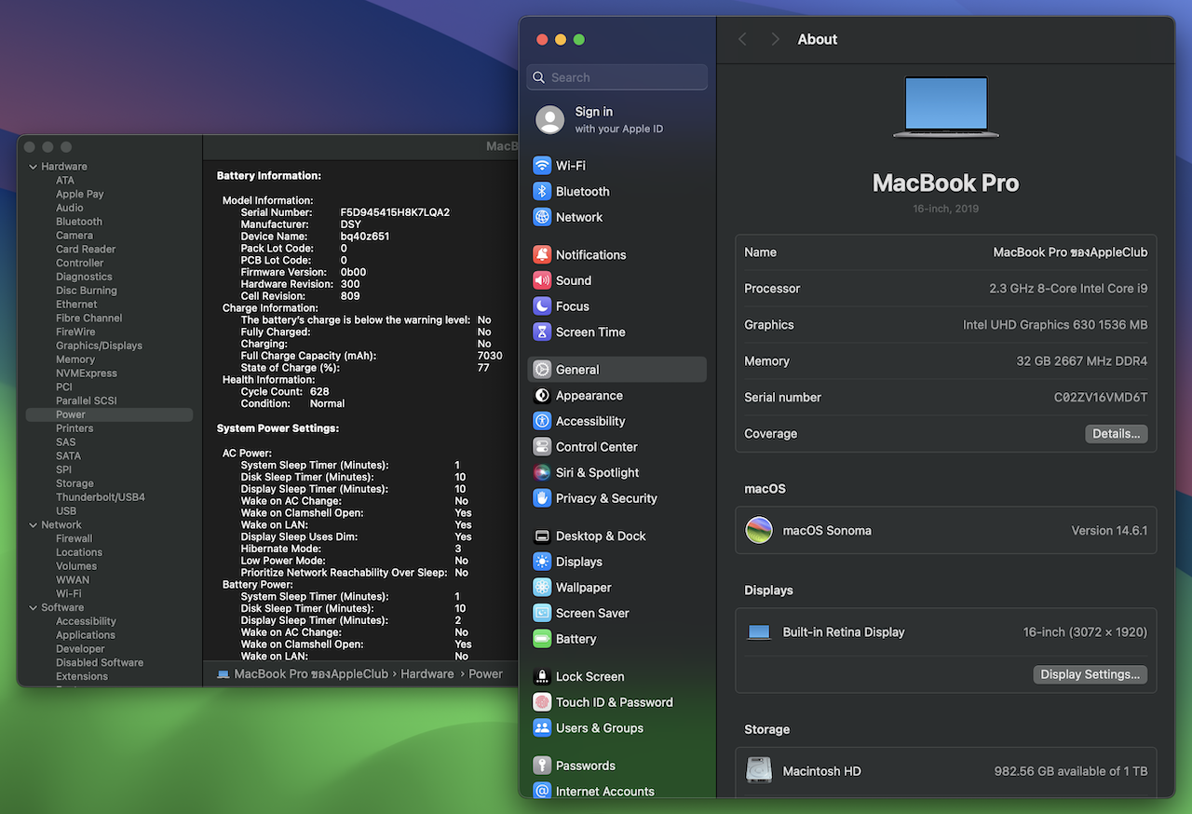Open the blue Displays icon in sidebar
1192x814 pixels.
point(542,562)
